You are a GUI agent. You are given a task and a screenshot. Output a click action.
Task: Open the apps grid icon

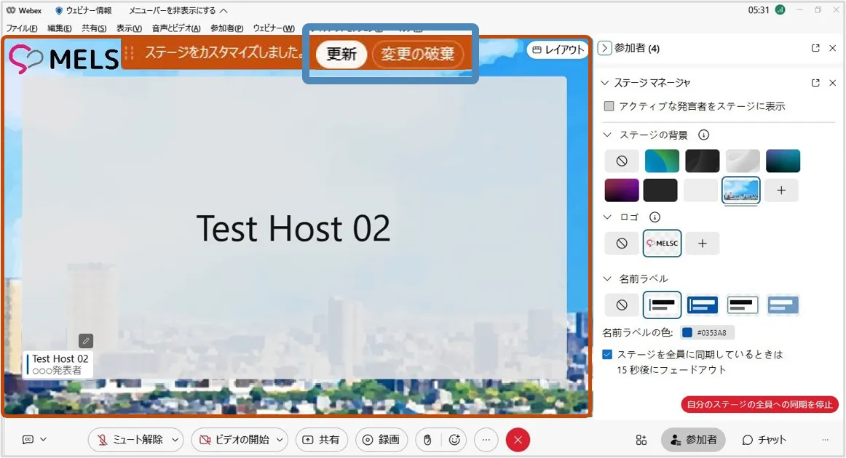[641, 440]
